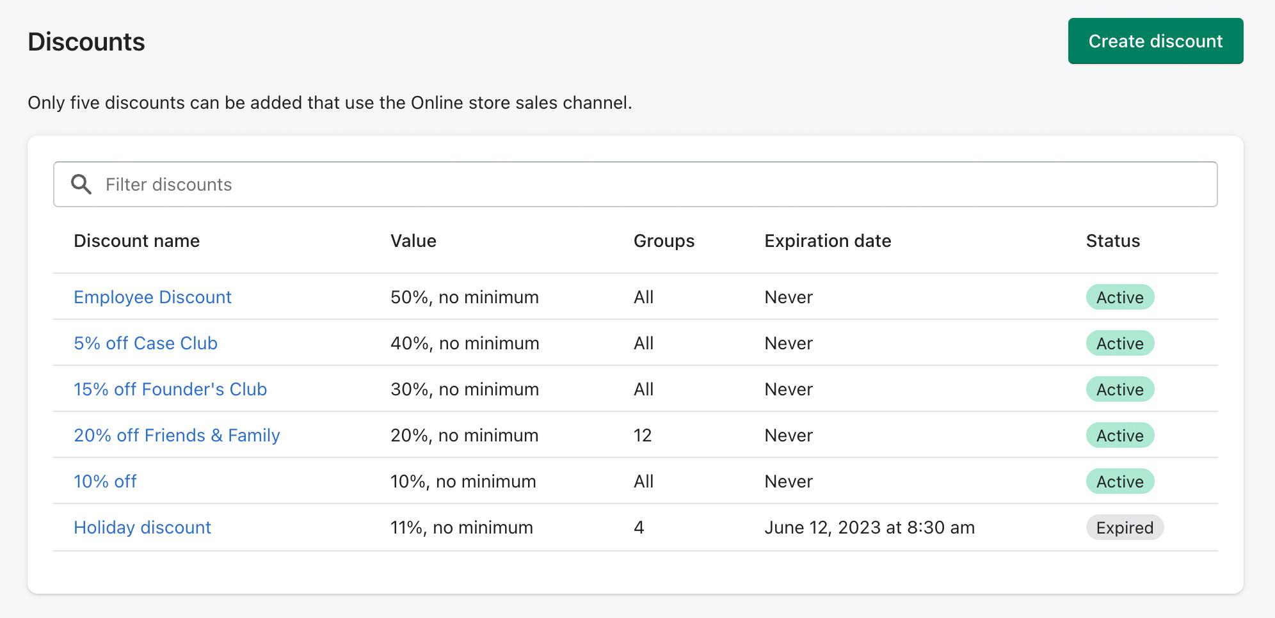1275x618 pixels.
Task: Open the 5% off Case Club discount
Action: point(145,343)
